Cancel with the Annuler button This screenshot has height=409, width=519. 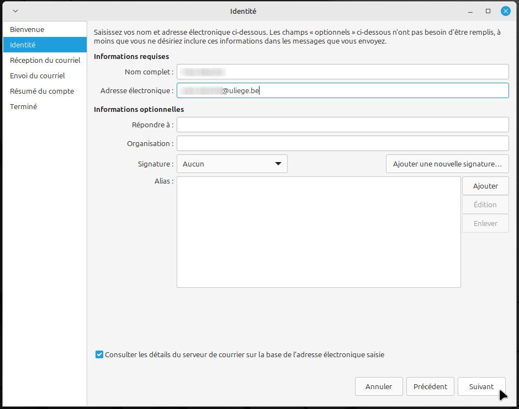click(x=379, y=386)
